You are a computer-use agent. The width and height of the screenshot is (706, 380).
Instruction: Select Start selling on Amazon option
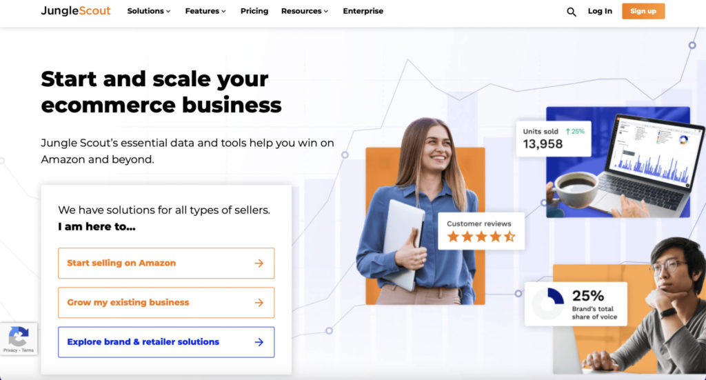click(x=166, y=263)
